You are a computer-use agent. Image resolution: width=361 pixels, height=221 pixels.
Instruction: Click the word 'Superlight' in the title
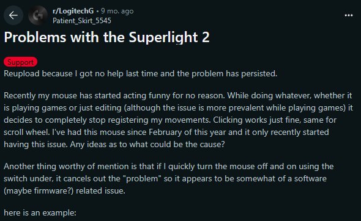pyautogui.click(x=163, y=37)
